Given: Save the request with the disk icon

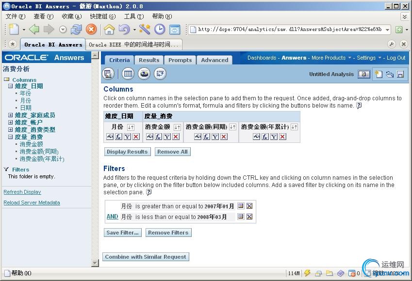Looking at the screenshot, I should pos(400,74).
